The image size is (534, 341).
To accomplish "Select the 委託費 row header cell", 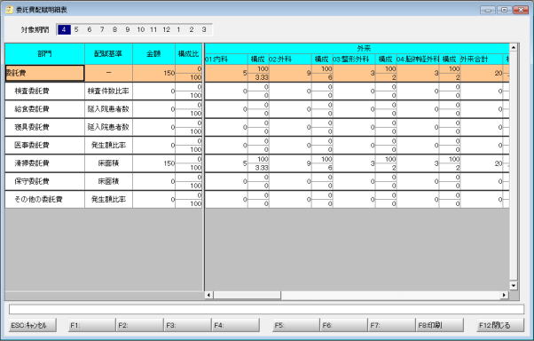I will point(44,73).
